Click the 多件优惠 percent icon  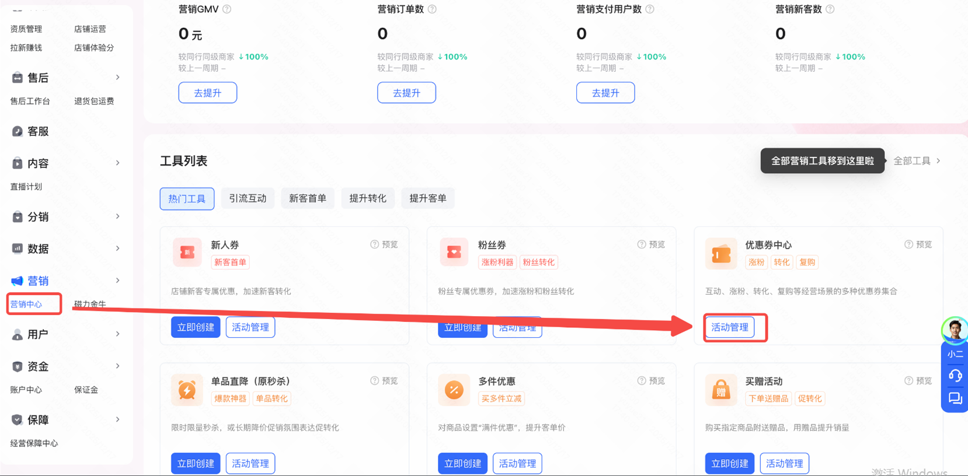[454, 390]
